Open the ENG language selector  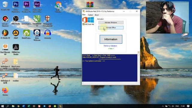pos(177,106)
